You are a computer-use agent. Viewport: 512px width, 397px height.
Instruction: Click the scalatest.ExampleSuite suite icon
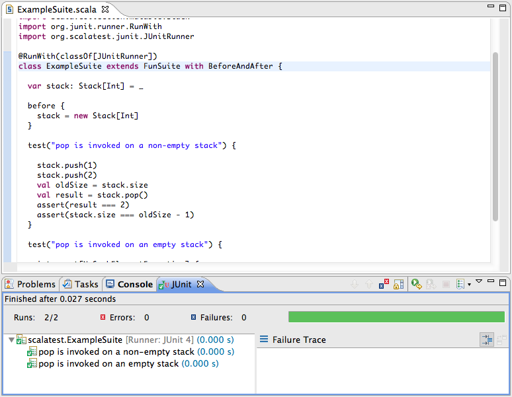click(22, 340)
